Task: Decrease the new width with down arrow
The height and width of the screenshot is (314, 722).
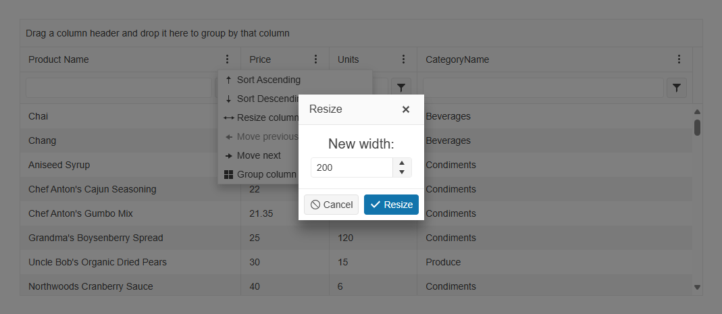Action: pos(402,172)
